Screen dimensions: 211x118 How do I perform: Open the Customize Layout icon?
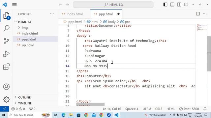coord(186,5)
